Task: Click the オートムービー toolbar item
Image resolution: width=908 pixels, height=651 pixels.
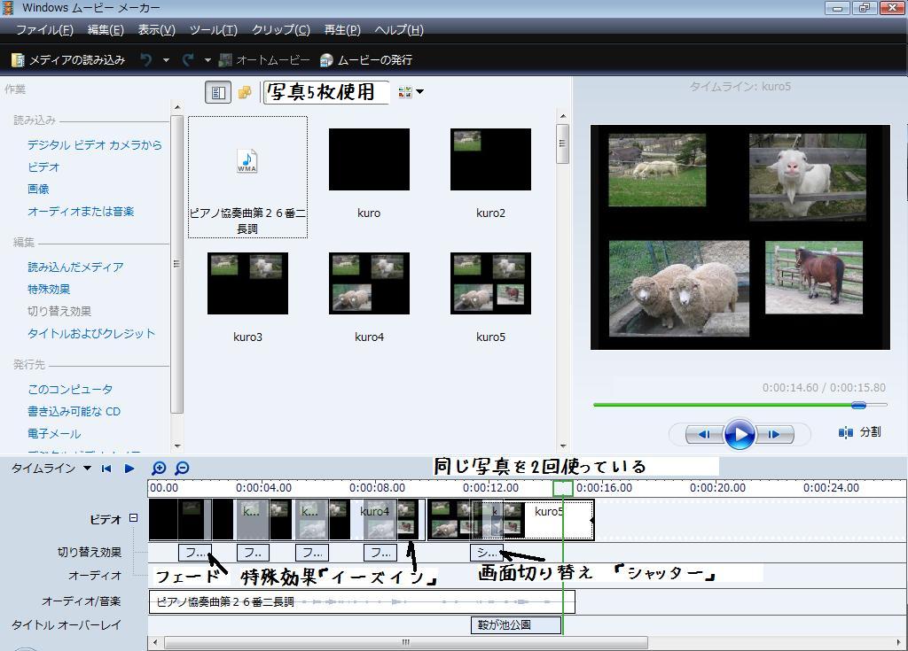Action: [264, 59]
